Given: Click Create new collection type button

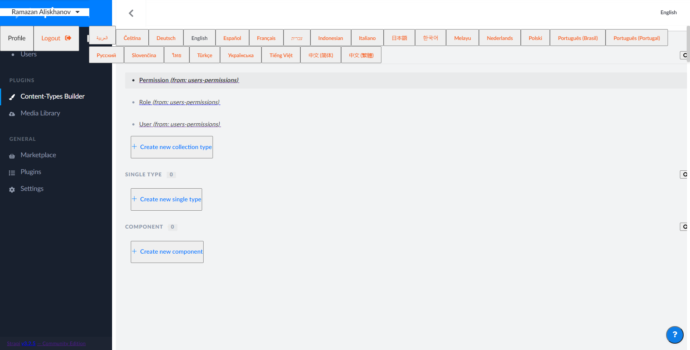Looking at the screenshot, I should click(x=172, y=147).
